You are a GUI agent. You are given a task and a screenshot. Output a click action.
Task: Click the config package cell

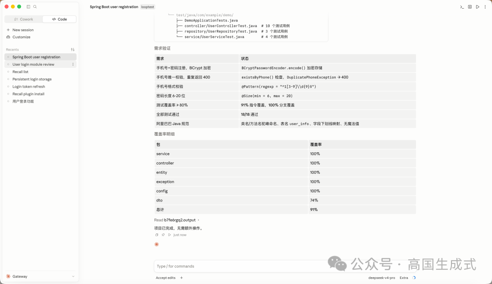click(231, 191)
